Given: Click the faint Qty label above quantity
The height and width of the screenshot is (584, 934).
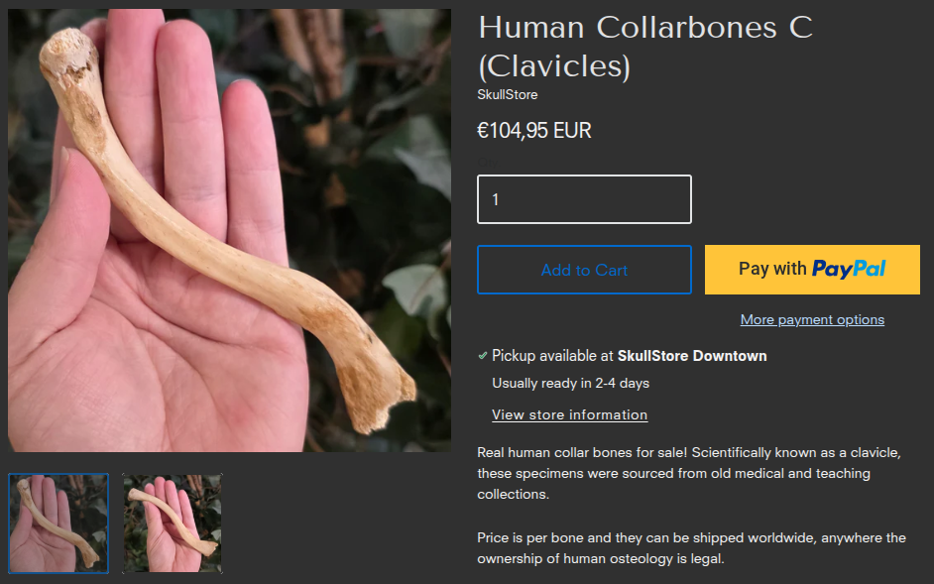Looking at the screenshot, I should [x=487, y=162].
